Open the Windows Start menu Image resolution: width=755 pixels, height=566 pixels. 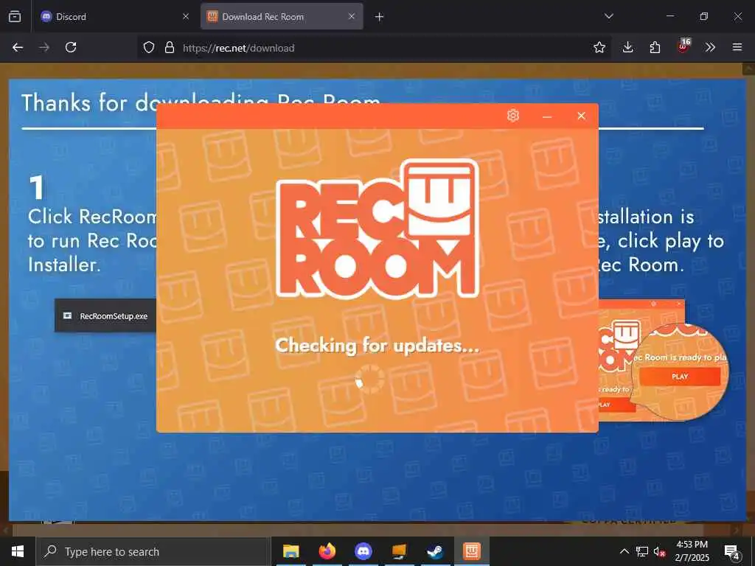[18, 551]
